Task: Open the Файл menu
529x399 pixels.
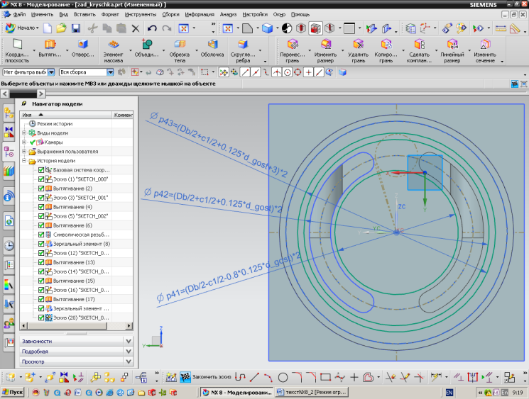Action: [x=19, y=14]
